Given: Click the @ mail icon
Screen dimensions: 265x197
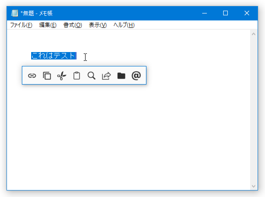Looking at the screenshot, I should (136, 76).
